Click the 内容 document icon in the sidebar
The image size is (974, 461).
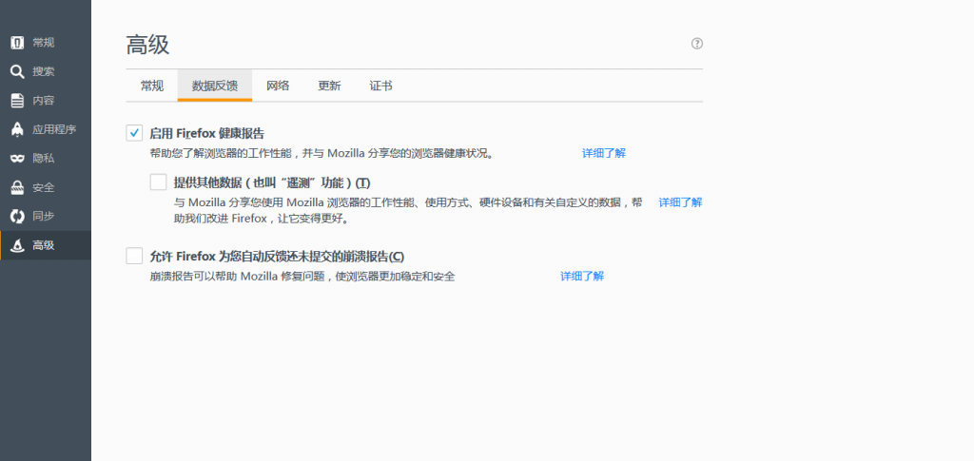pos(17,101)
